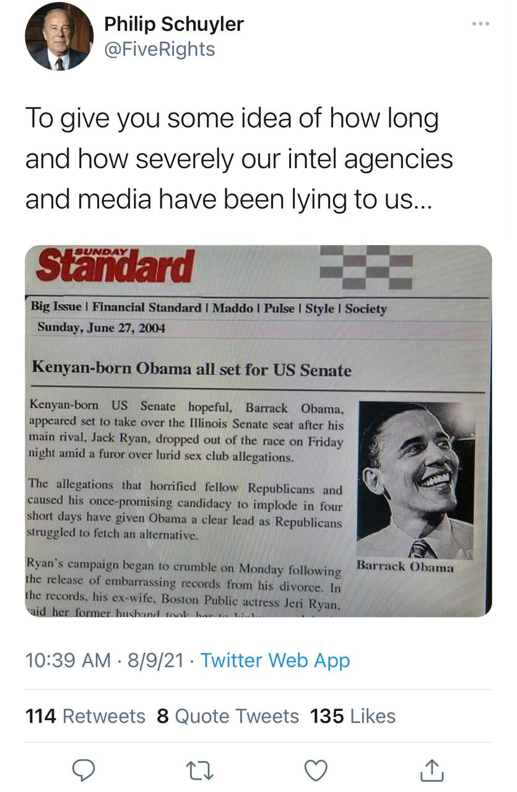This screenshot has height=792, width=517.
Task: Like the tweet with the heart icon
Action: click(x=316, y=770)
